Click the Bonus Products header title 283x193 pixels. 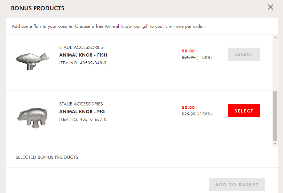(x=37, y=8)
